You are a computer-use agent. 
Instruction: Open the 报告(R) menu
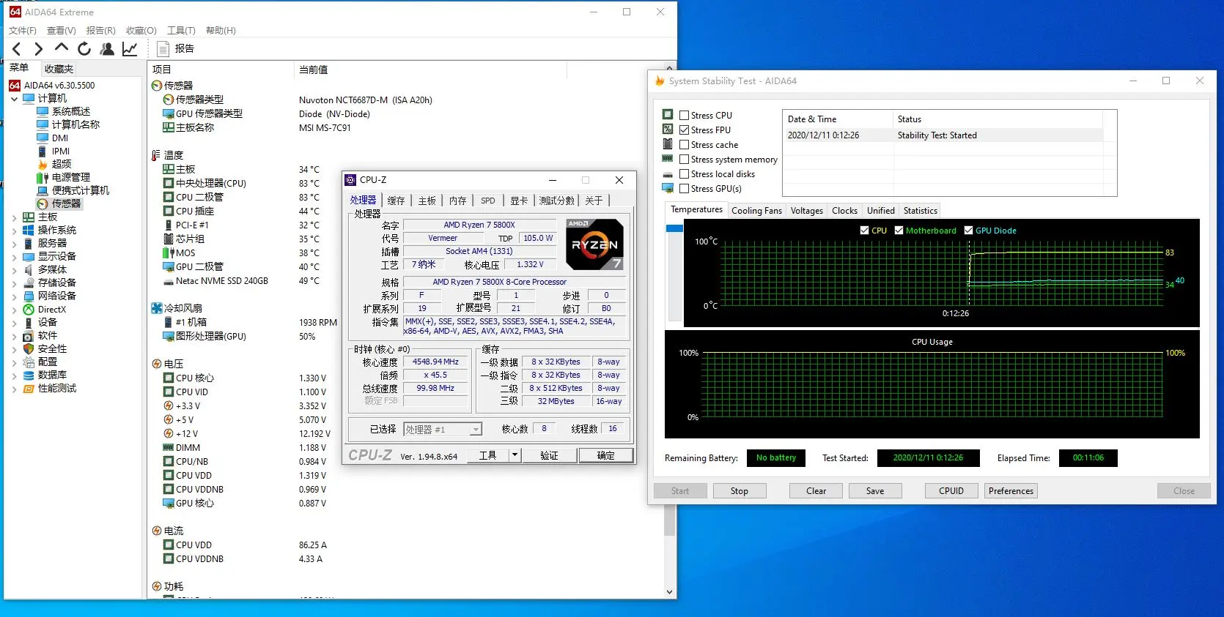pyautogui.click(x=100, y=30)
